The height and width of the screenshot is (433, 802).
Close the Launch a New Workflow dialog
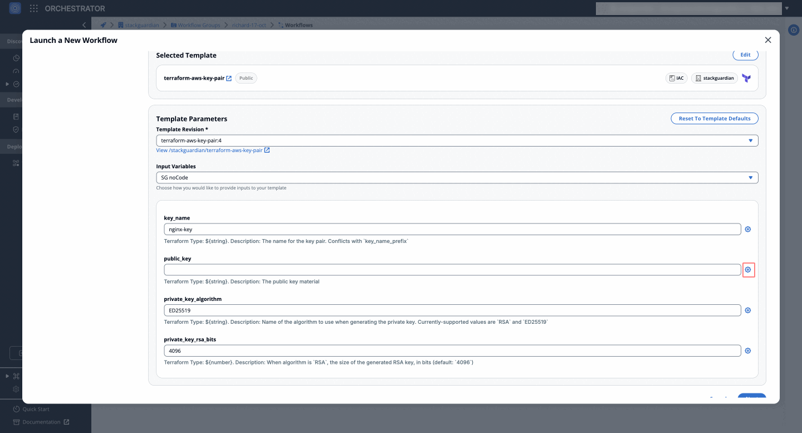768,40
